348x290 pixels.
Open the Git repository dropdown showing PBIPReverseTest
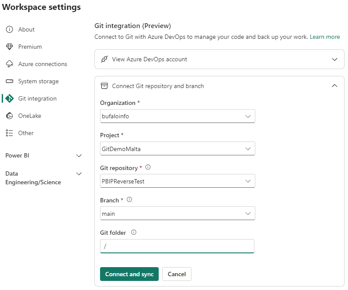(177, 181)
